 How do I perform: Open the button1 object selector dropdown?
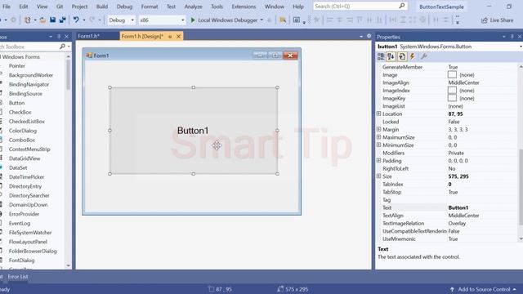tap(521, 47)
